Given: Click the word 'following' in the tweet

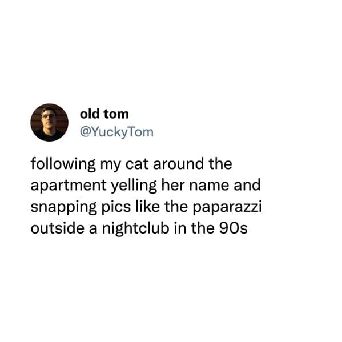Looking at the screenshot, I should [x=63, y=164].
